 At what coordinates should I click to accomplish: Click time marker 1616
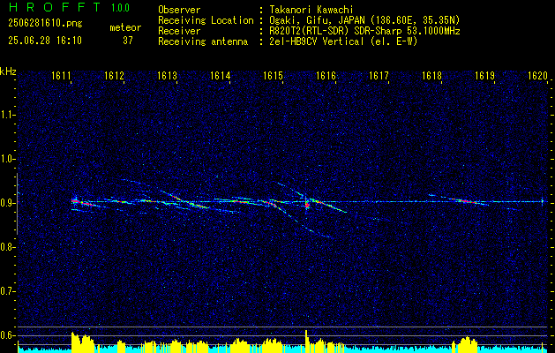(326, 75)
